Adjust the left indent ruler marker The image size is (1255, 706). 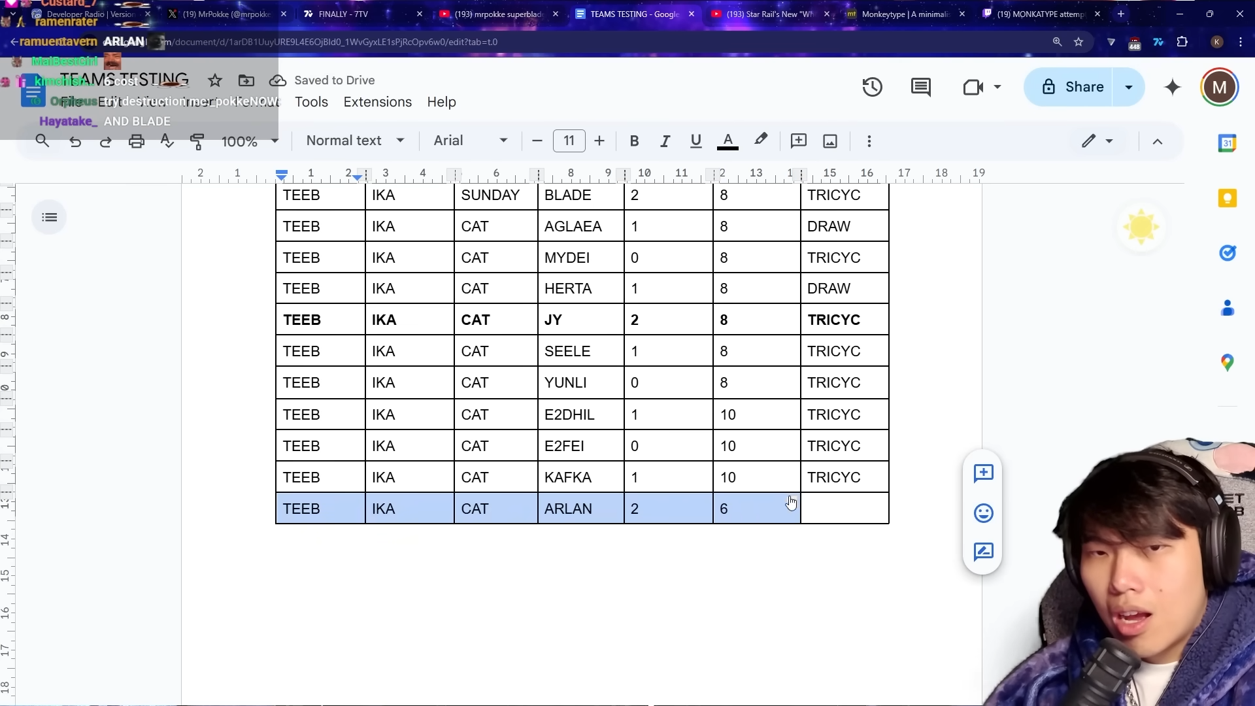pos(281,176)
